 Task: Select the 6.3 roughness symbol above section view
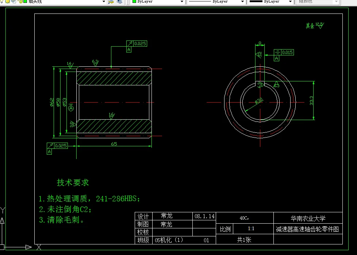(95, 63)
